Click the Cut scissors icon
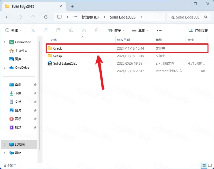The height and width of the screenshot is (169, 214). click(x=33, y=30)
